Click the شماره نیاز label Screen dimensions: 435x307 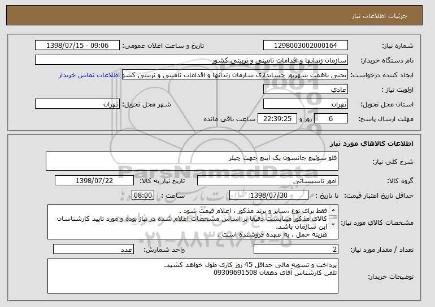(398, 46)
